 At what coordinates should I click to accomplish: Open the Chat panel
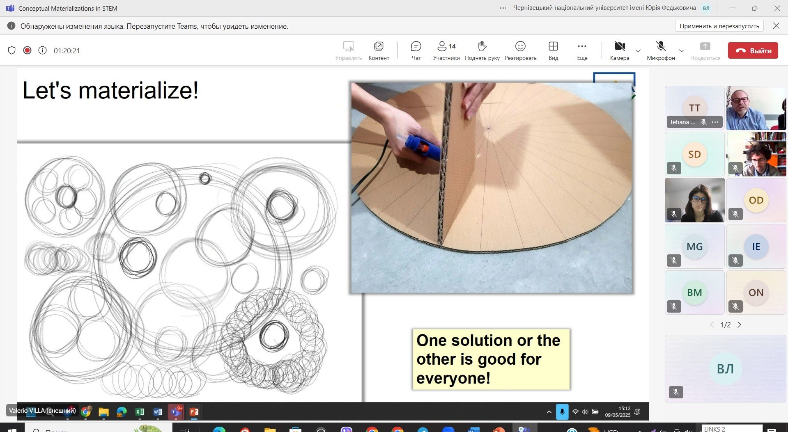(x=416, y=50)
